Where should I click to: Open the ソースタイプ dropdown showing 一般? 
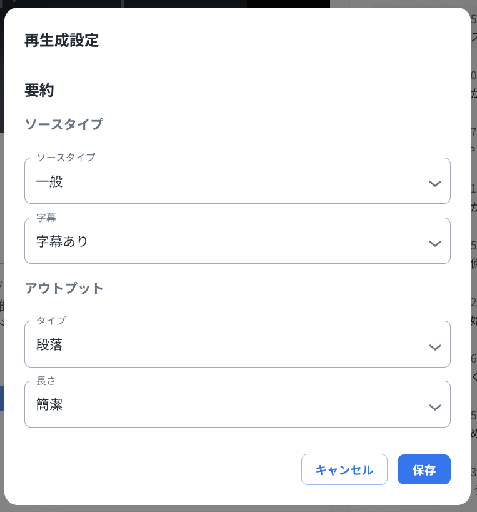[x=237, y=181]
